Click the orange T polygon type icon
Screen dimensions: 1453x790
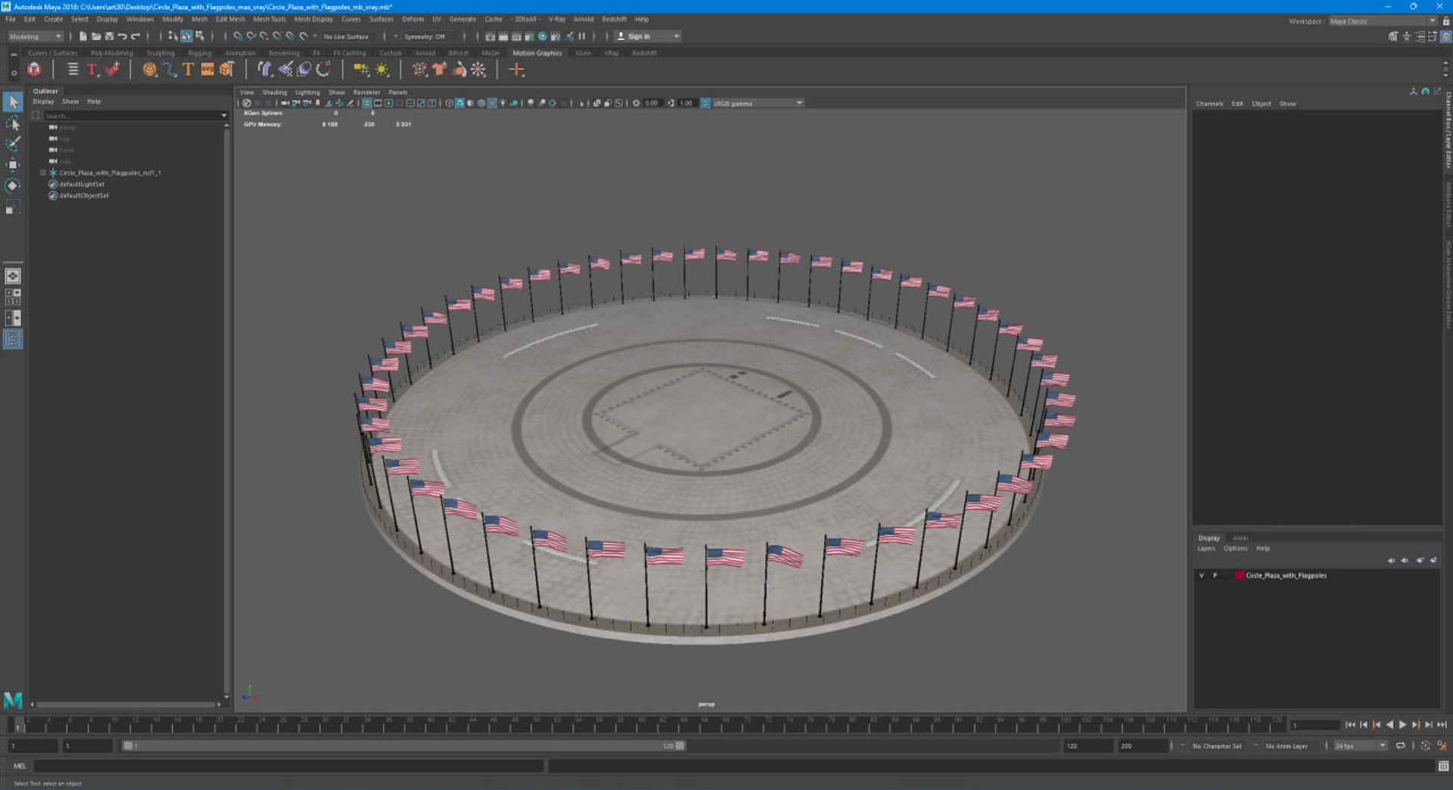tap(188, 70)
